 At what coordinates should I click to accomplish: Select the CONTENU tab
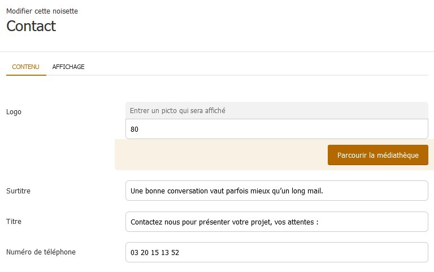[25, 67]
